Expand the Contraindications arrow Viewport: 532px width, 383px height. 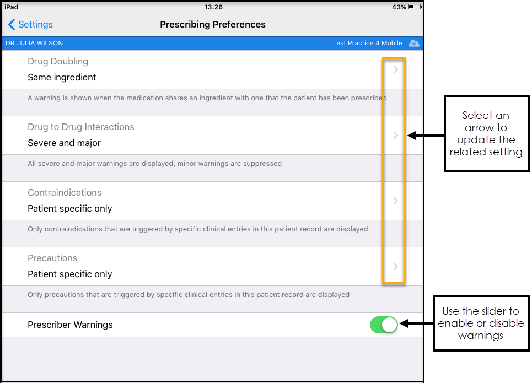click(395, 201)
